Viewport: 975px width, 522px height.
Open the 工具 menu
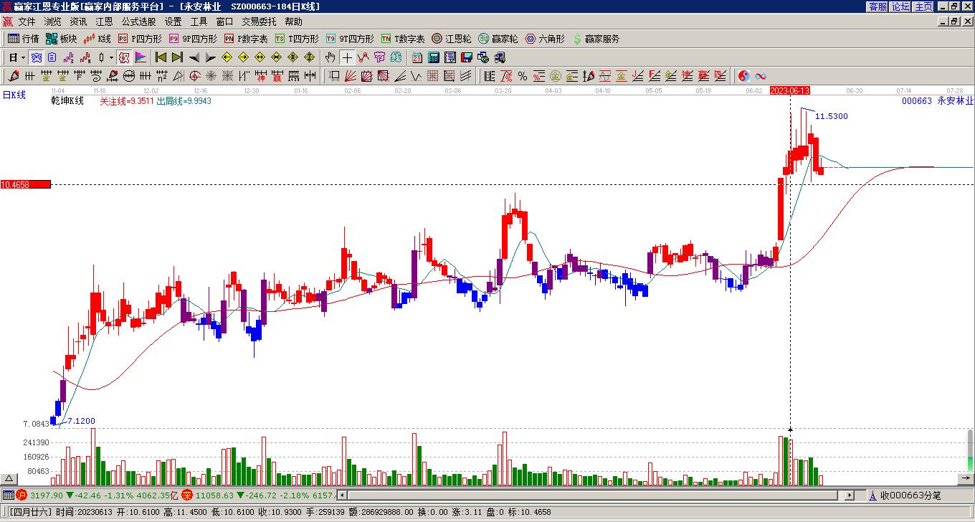[x=199, y=22]
